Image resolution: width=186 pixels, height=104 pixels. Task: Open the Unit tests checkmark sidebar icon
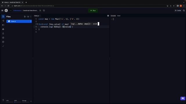3,46
